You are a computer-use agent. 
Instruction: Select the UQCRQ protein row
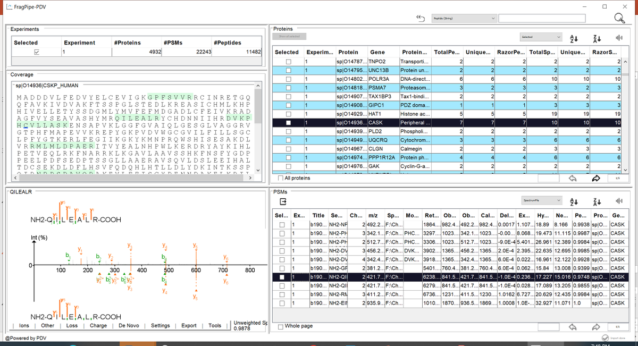448,140
